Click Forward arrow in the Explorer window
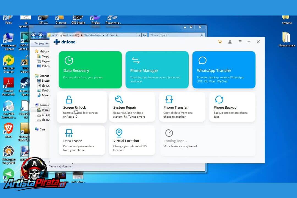Screen dimensions: 297x198 pyautogui.click(x=40, y=35)
